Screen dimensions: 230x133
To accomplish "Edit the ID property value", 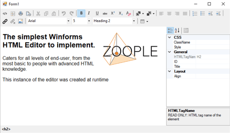I will pos(213,62).
